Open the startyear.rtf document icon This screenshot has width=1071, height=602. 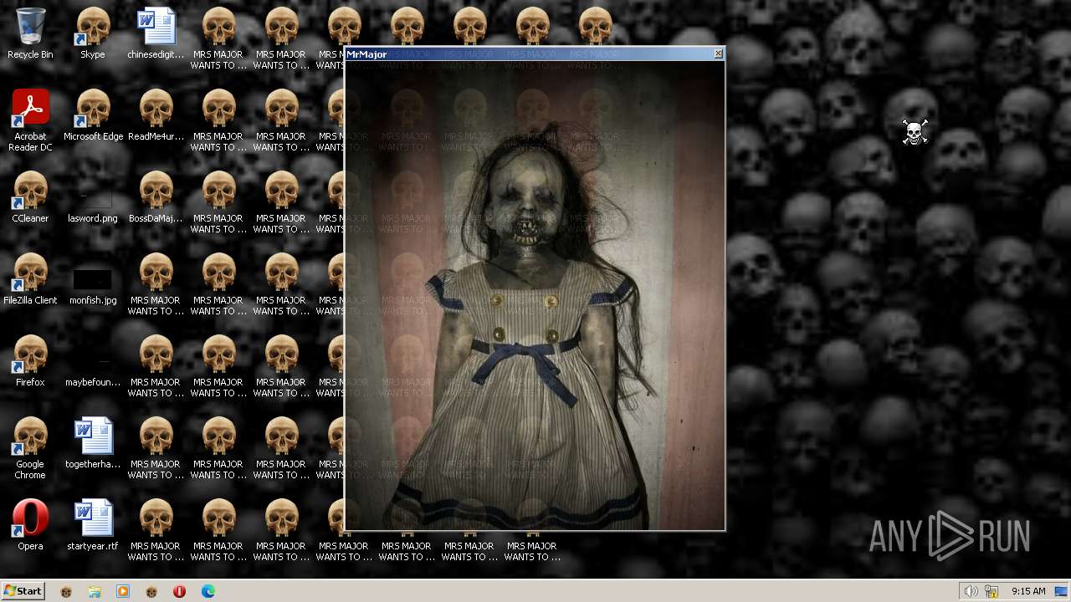[x=93, y=525]
